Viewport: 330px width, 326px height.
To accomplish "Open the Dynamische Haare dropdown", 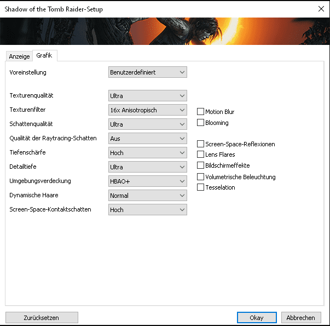I will pos(148,196).
